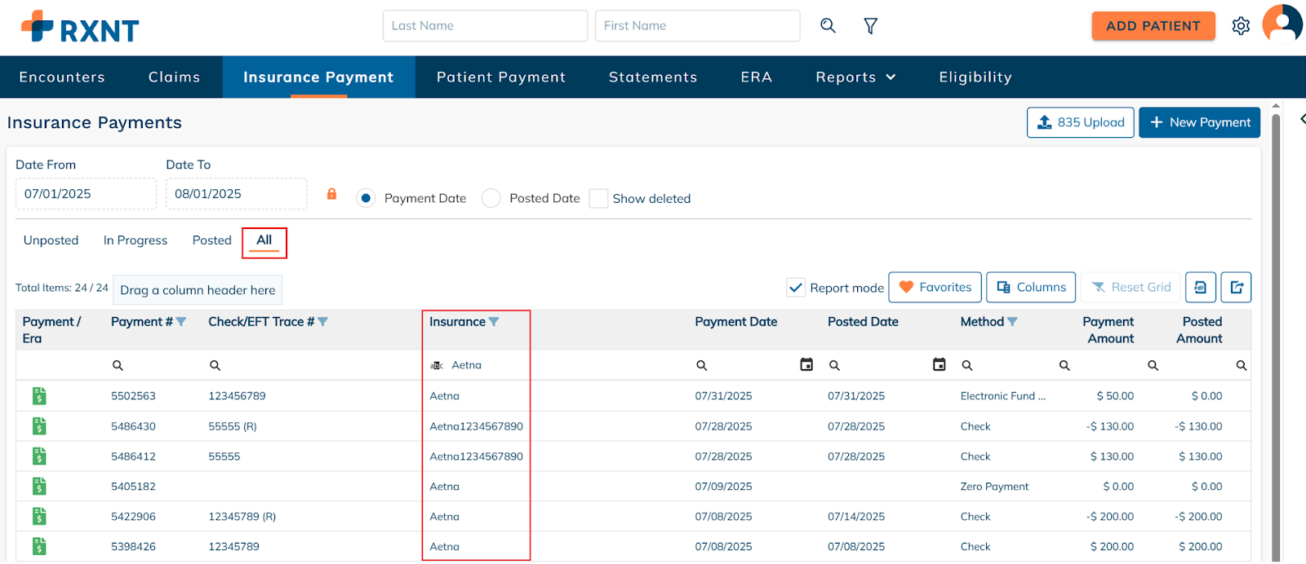The width and height of the screenshot is (1306, 564).
Task: Click the user profile avatar
Action: tap(1282, 24)
